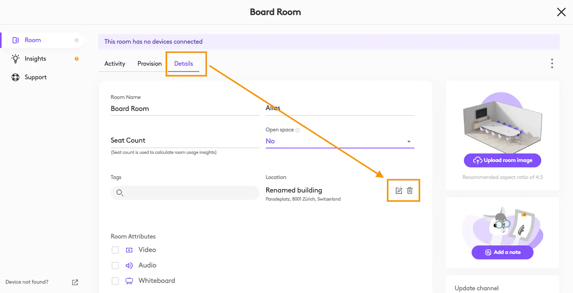Click the external link icon beside Device not found
The width and height of the screenshot is (573, 293).
pyautogui.click(x=75, y=282)
